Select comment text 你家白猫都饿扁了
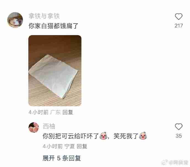 point(53,26)
